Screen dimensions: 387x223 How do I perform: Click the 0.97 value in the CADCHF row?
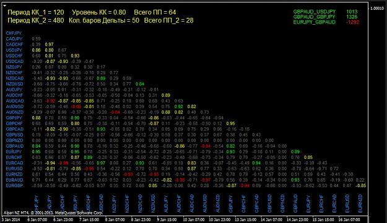[49, 44]
